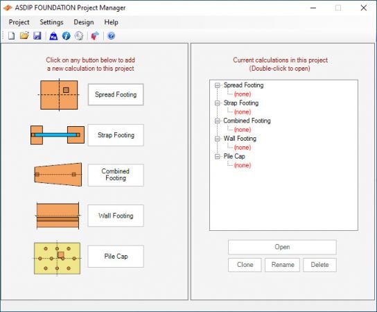
Task: Collapse the Combined Footing tree node
Action: point(218,121)
